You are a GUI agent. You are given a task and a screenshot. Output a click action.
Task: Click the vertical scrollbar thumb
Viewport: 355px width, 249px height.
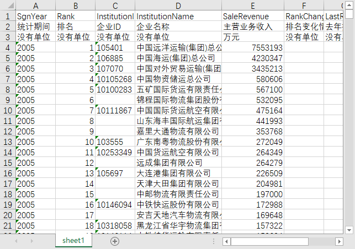coord(349,14)
